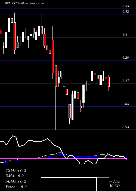136x191 pixels.
Task: Click the 5MA : 6.2 readout
Action: pos(15,176)
